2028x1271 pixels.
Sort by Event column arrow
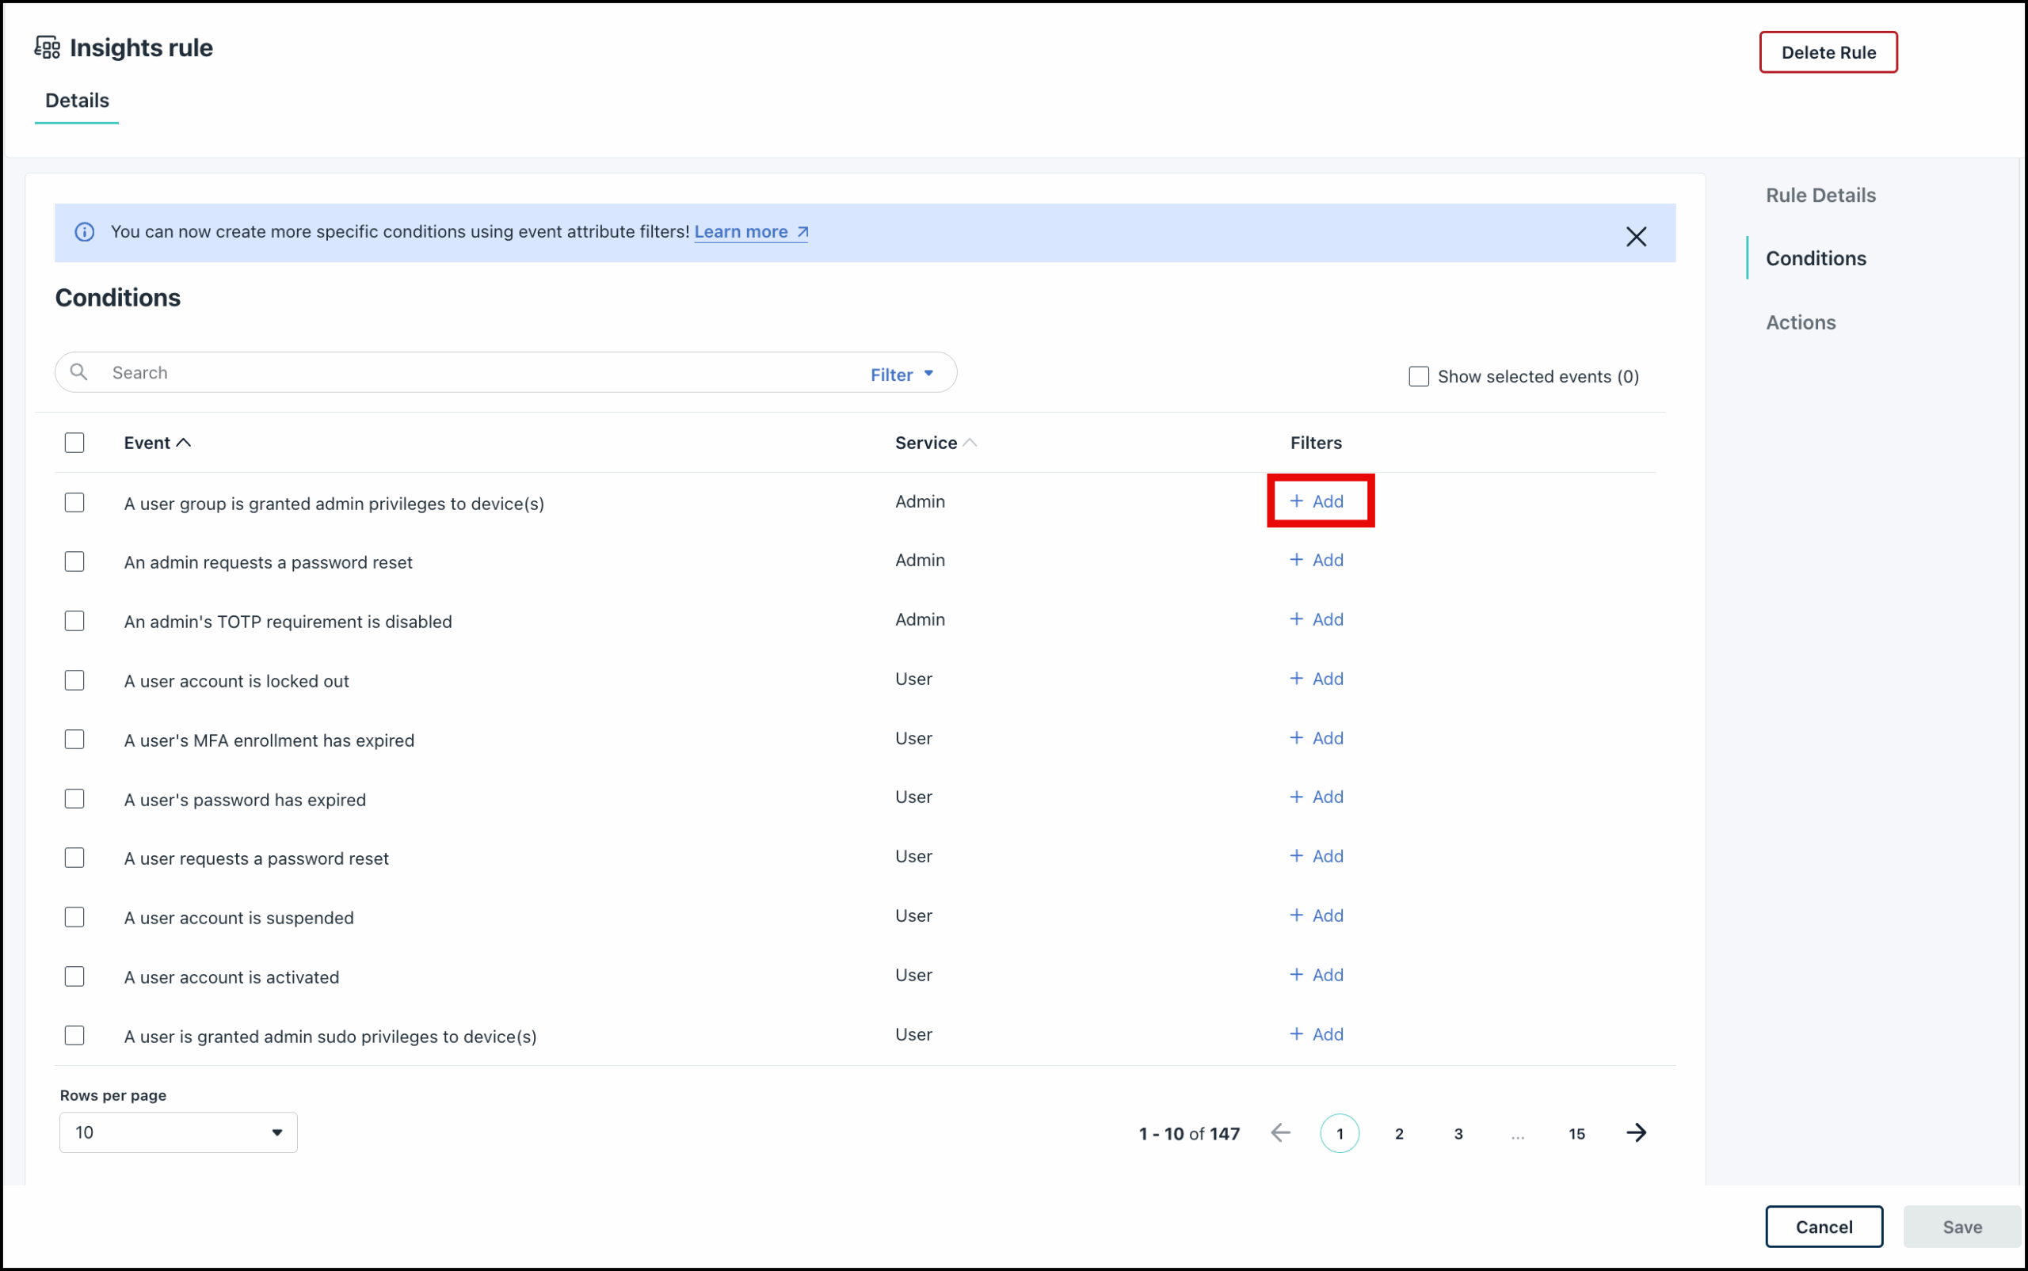coord(183,443)
